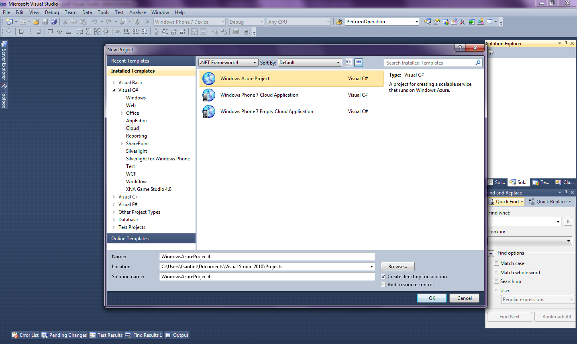577x344 pixels.
Task: Enable the Use expressions checkbox
Action: 496,290
